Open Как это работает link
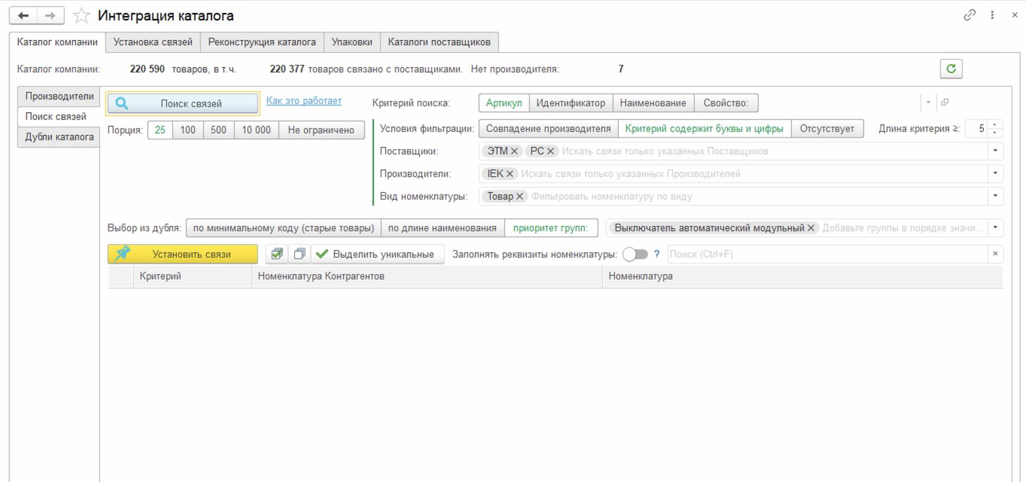The width and height of the screenshot is (1026, 482). [304, 100]
